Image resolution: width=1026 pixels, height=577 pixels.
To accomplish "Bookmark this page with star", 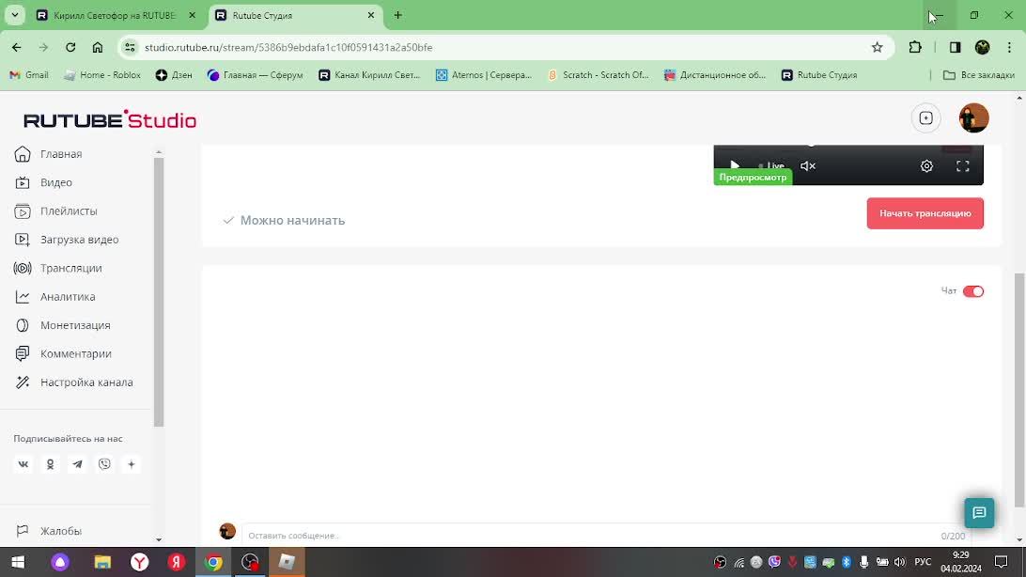I will click(x=877, y=47).
